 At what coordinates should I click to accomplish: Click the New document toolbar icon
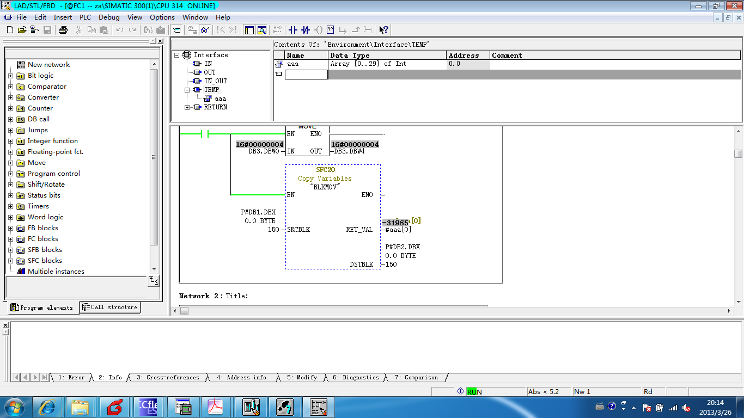click(x=10, y=30)
